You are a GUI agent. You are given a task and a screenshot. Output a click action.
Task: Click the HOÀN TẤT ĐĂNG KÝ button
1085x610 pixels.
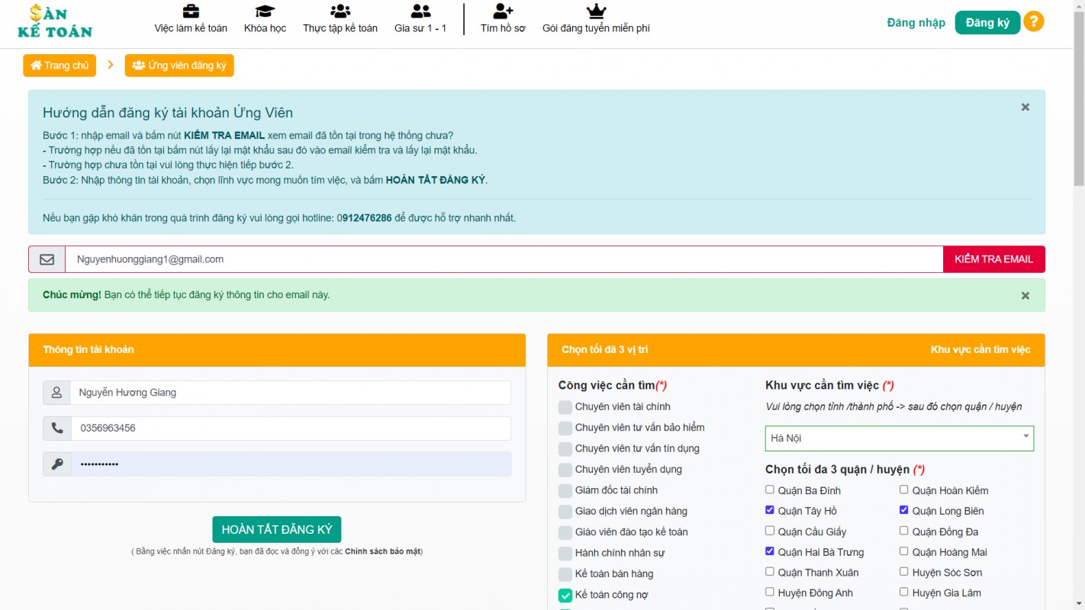click(277, 529)
